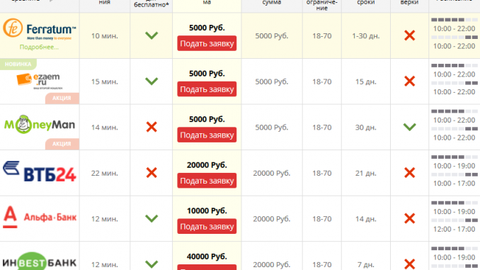This screenshot has width=480, height=270.
Task: Click the ИнBestБанк logo
Action: point(40,261)
